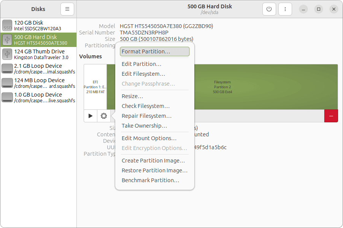The image size is (343, 228).
Task: Select the EFI Partition 1 volume block
Action: click(x=95, y=87)
